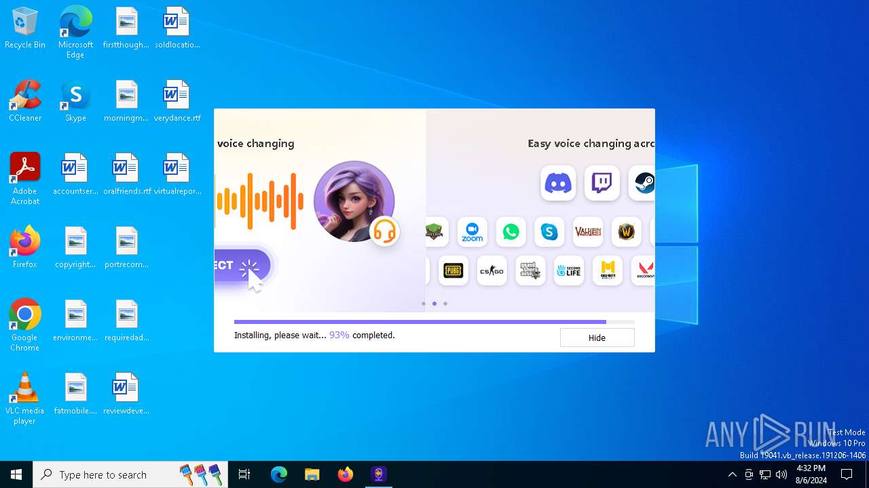Open the volume control tray icon
Viewport: 869px width, 488px height.
[781, 474]
